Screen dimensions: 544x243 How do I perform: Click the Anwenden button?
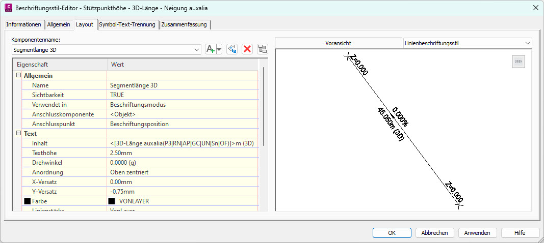(478, 233)
